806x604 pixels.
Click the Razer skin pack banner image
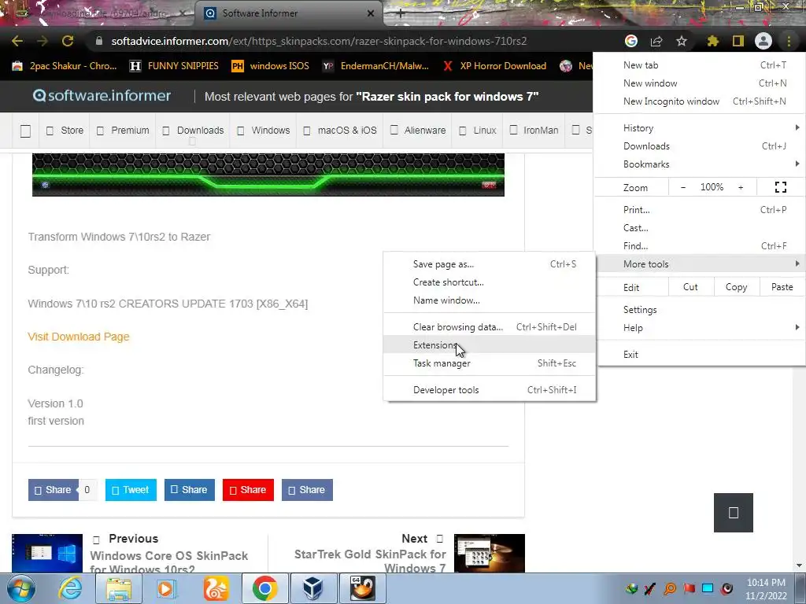[x=268, y=175]
